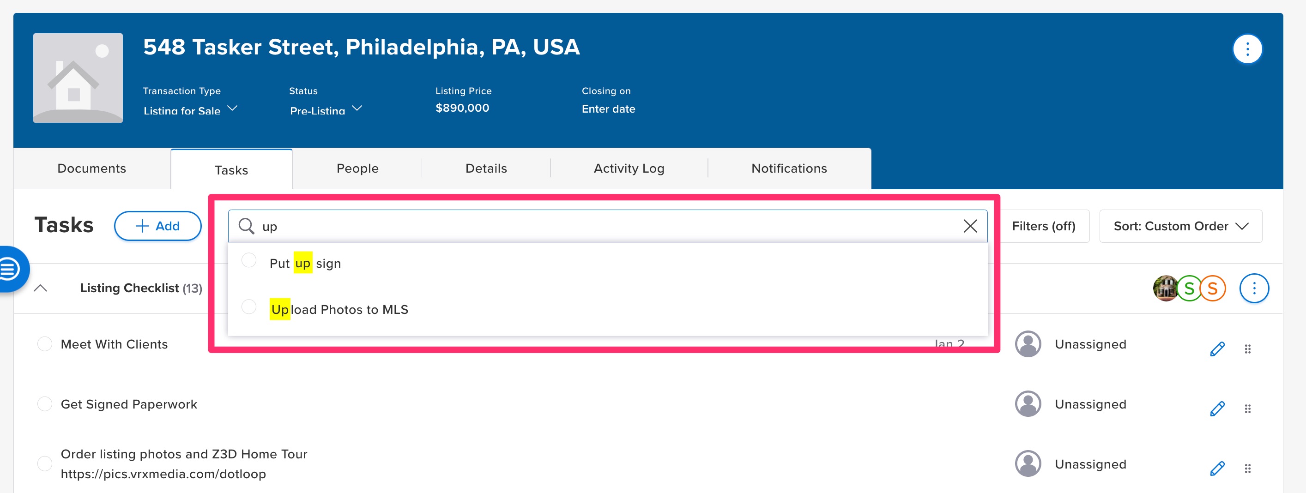The height and width of the screenshot is (493, 1306).
Task: Clear the task search field
Action: pyautogui.click(x=969, y=226)
